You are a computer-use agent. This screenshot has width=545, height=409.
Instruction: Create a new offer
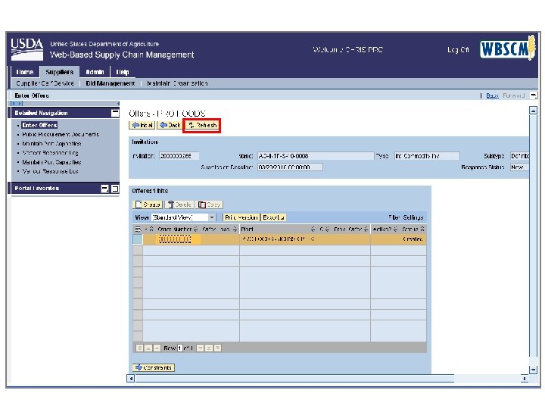(x=148, y=204)
